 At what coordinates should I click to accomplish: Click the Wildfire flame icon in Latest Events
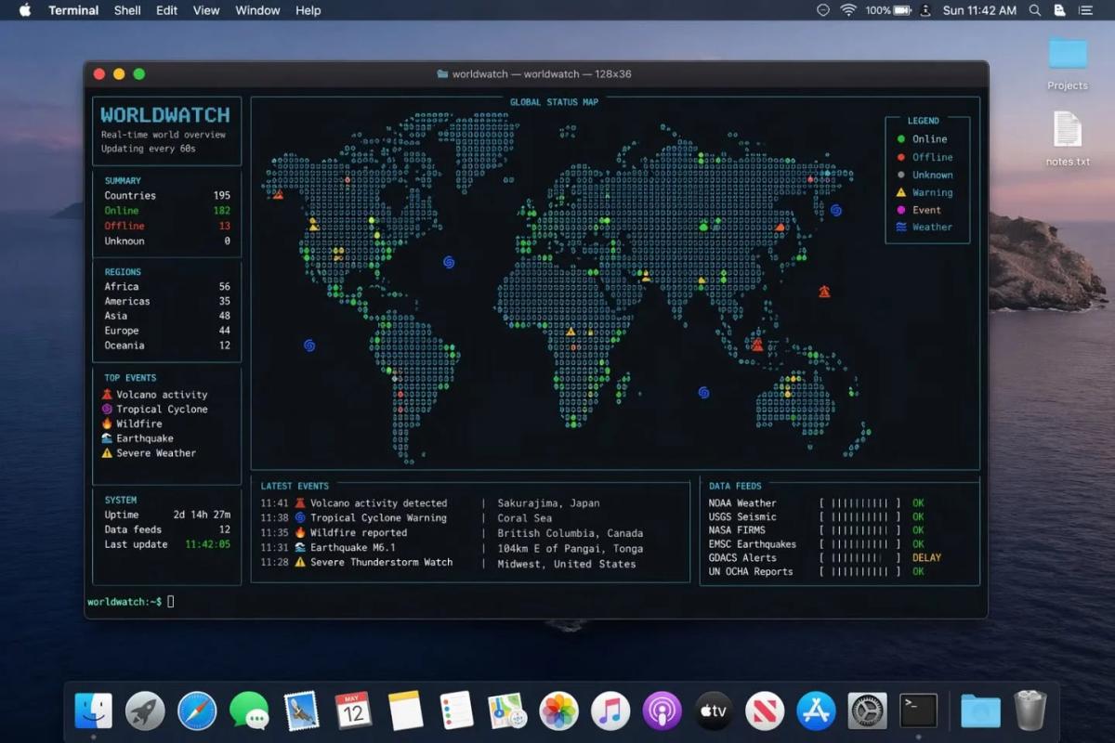coord(300,533)
